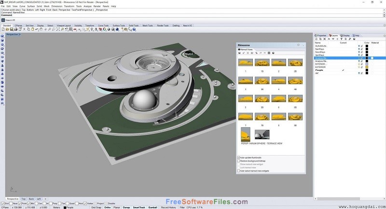This screenshot has height=209, width=386.
Task: Open the Analyze menu
Action: [x=87, y=6]
